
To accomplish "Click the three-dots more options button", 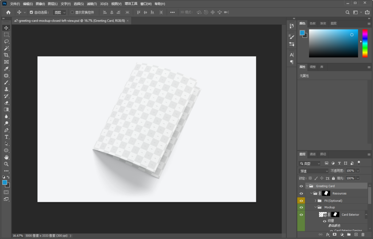I will [172, 12].
